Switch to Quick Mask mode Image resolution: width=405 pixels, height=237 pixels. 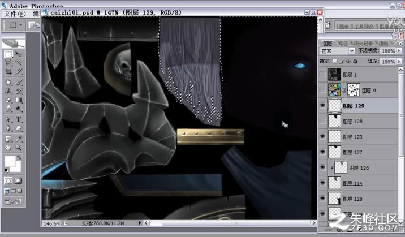point(18,180)
